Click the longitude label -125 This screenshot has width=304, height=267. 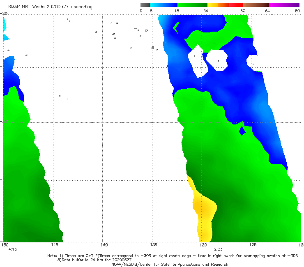coord(251,245)
